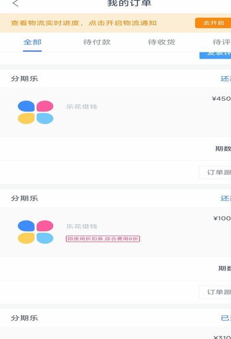Open the second 乐花借钱 flower logo
The image size is (231, 339).
[35, 232]
